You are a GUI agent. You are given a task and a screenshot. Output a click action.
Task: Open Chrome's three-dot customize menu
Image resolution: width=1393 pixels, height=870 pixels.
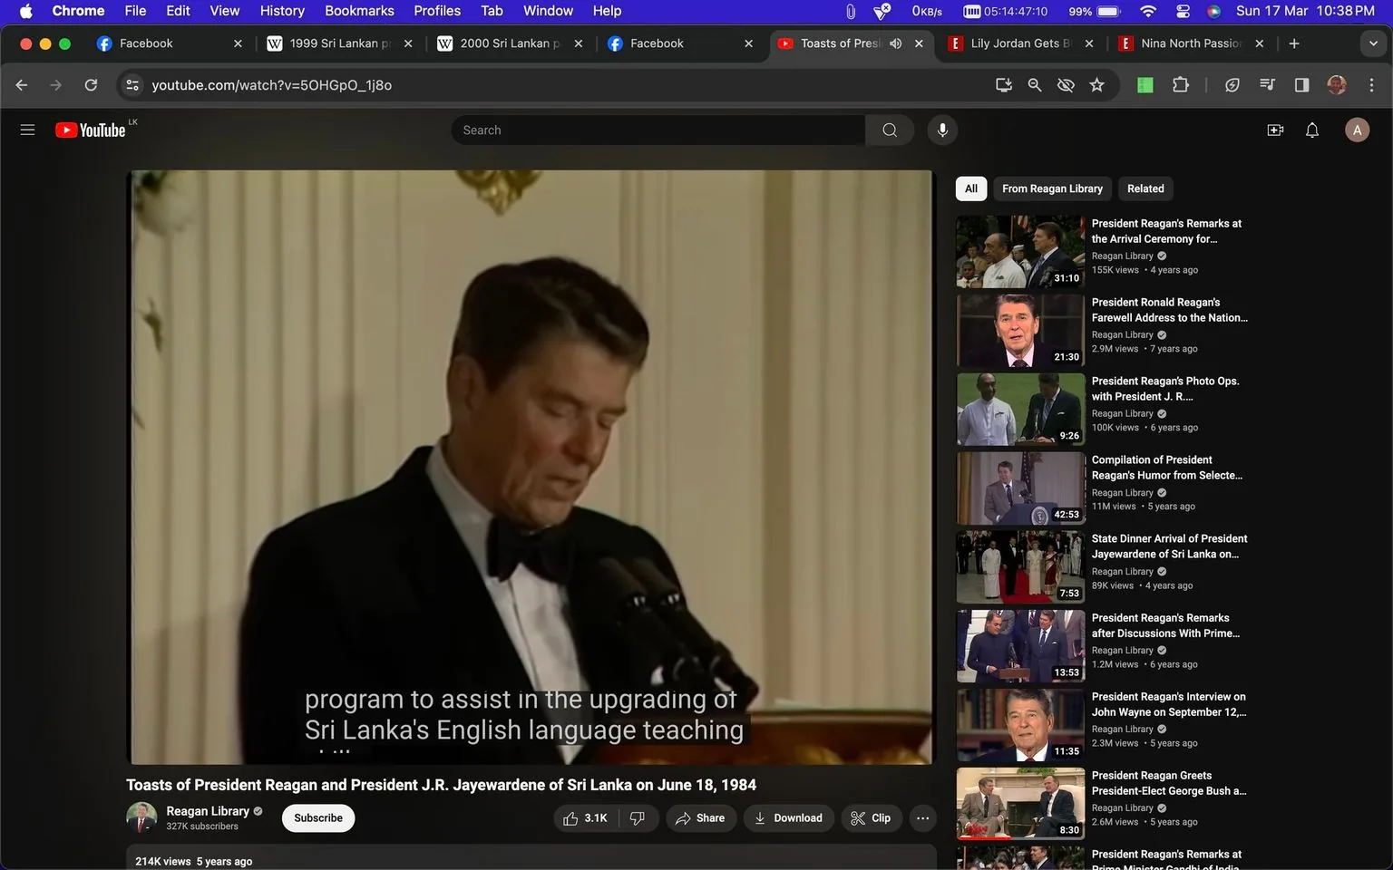point(1372,84)
